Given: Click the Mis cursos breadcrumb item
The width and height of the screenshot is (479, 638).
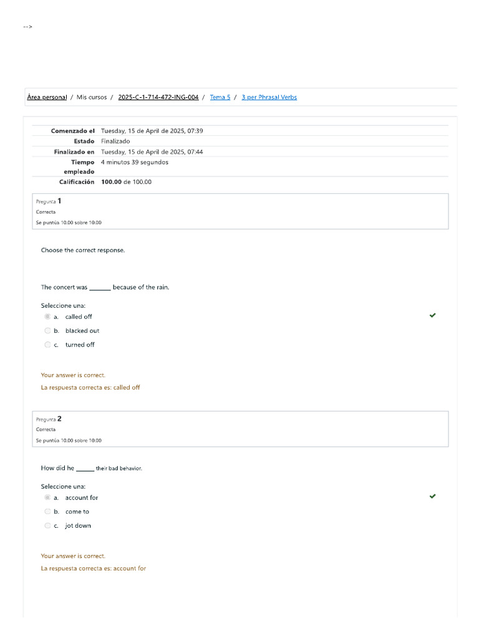Looking at the screenshot, I should point(92,97).
